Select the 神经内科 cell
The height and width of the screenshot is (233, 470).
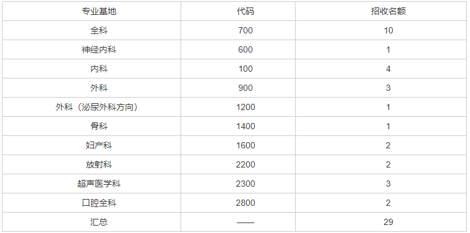tap(99, 49)
